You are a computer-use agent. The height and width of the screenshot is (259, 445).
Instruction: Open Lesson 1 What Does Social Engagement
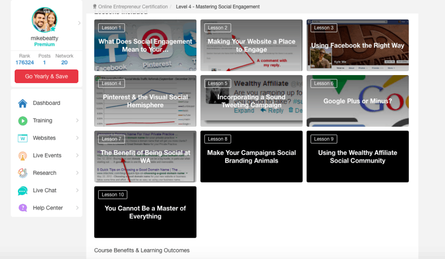(145, 46)
